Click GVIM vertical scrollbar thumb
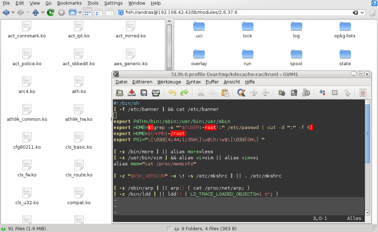 (x=368, y=134)
